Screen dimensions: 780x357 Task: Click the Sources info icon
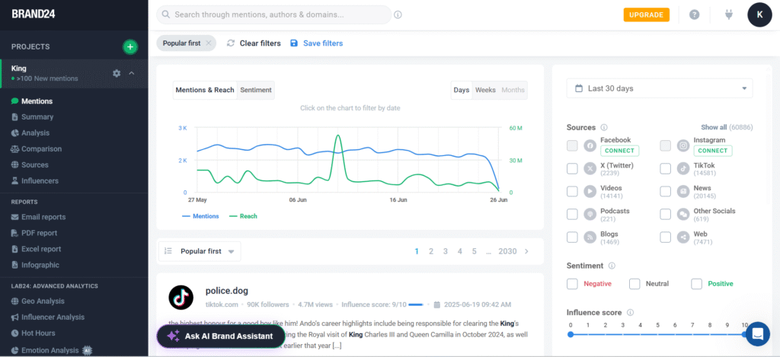click(x=604, y=127)
